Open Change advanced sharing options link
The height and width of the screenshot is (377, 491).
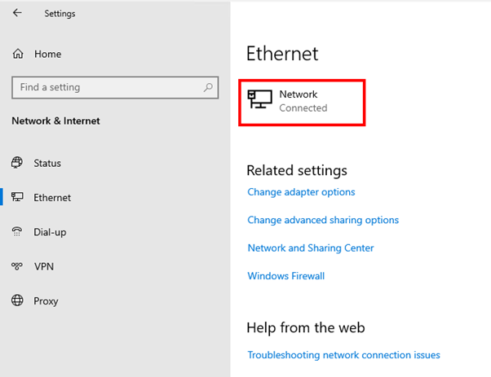coord(323,220)
